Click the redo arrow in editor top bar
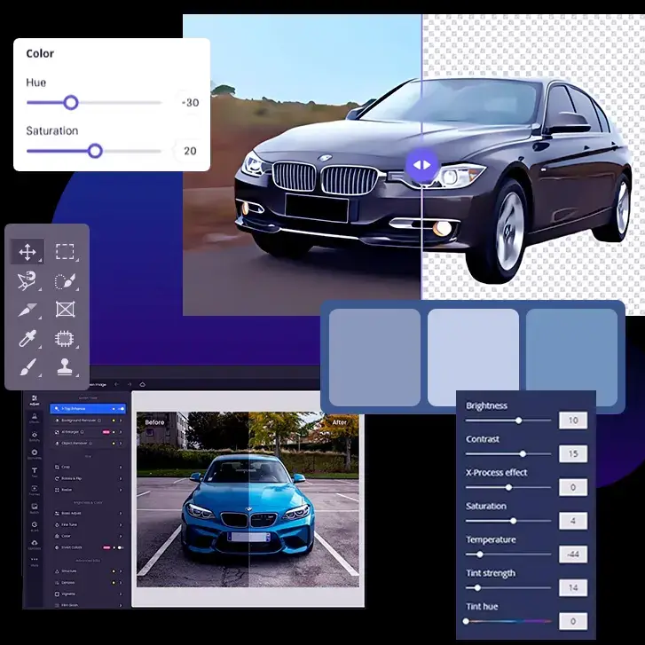Viewport: 645px width, 645px height. coord(130,384)
